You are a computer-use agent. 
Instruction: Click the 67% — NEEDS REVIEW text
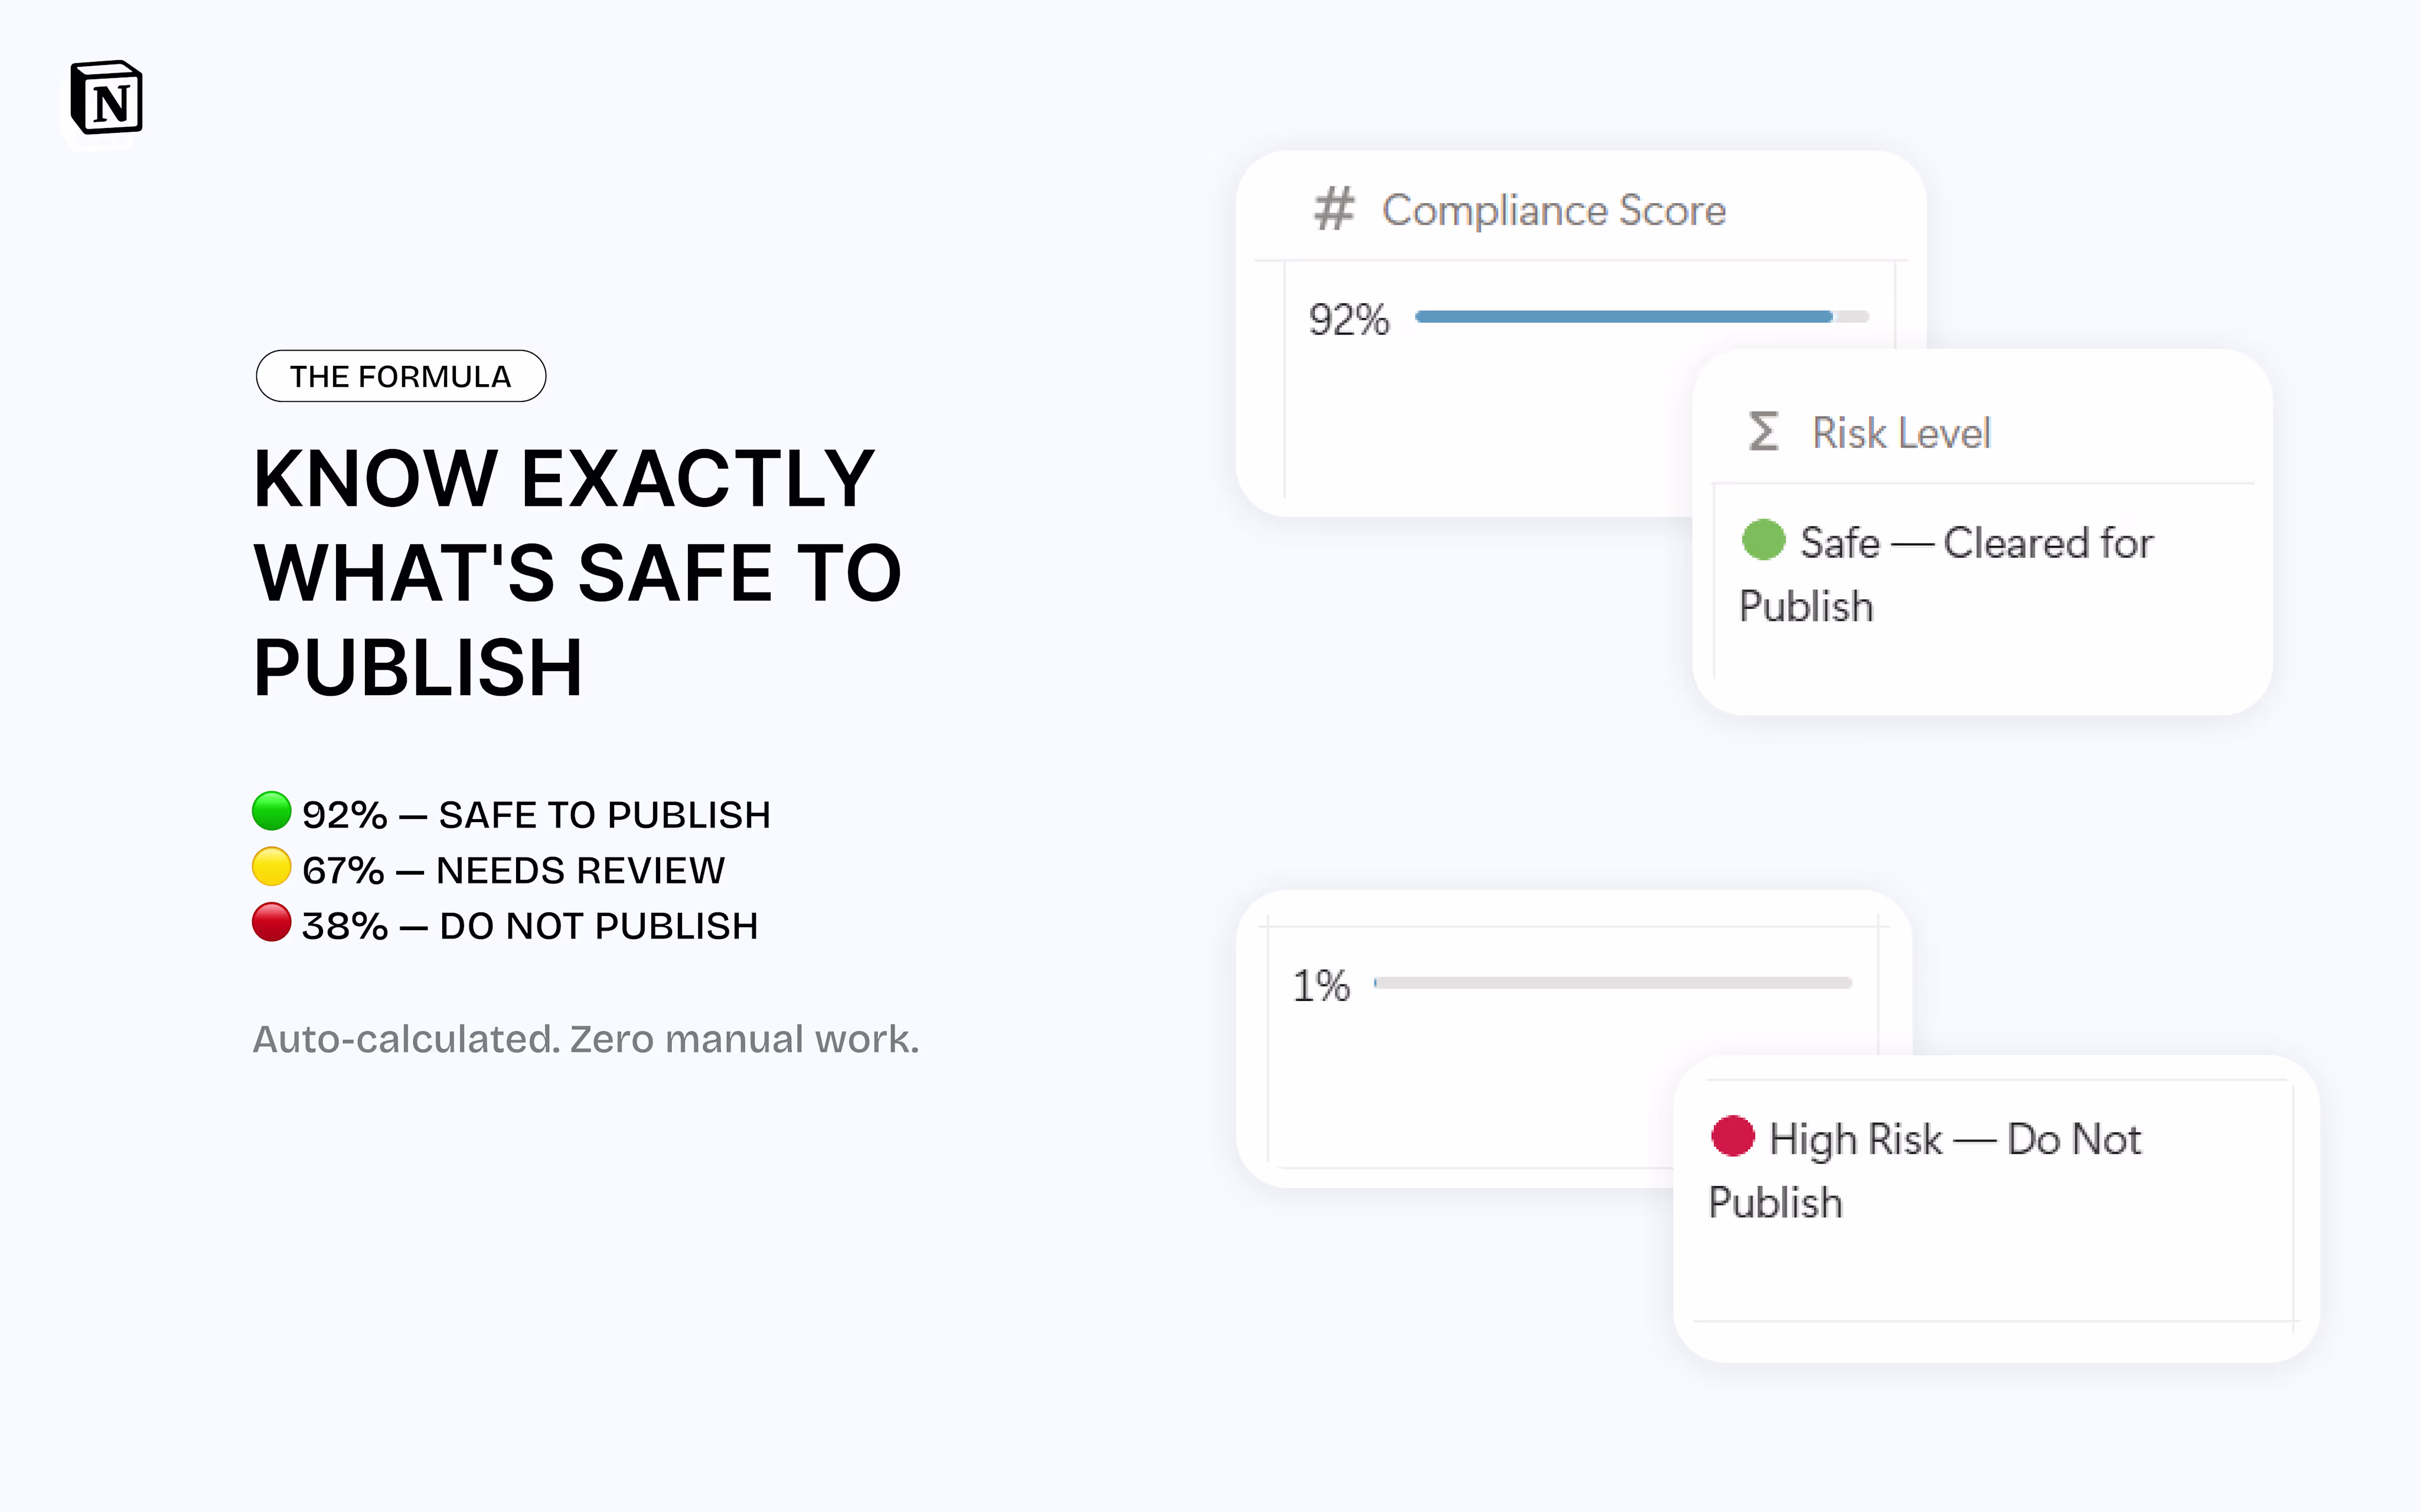[513, 870]
